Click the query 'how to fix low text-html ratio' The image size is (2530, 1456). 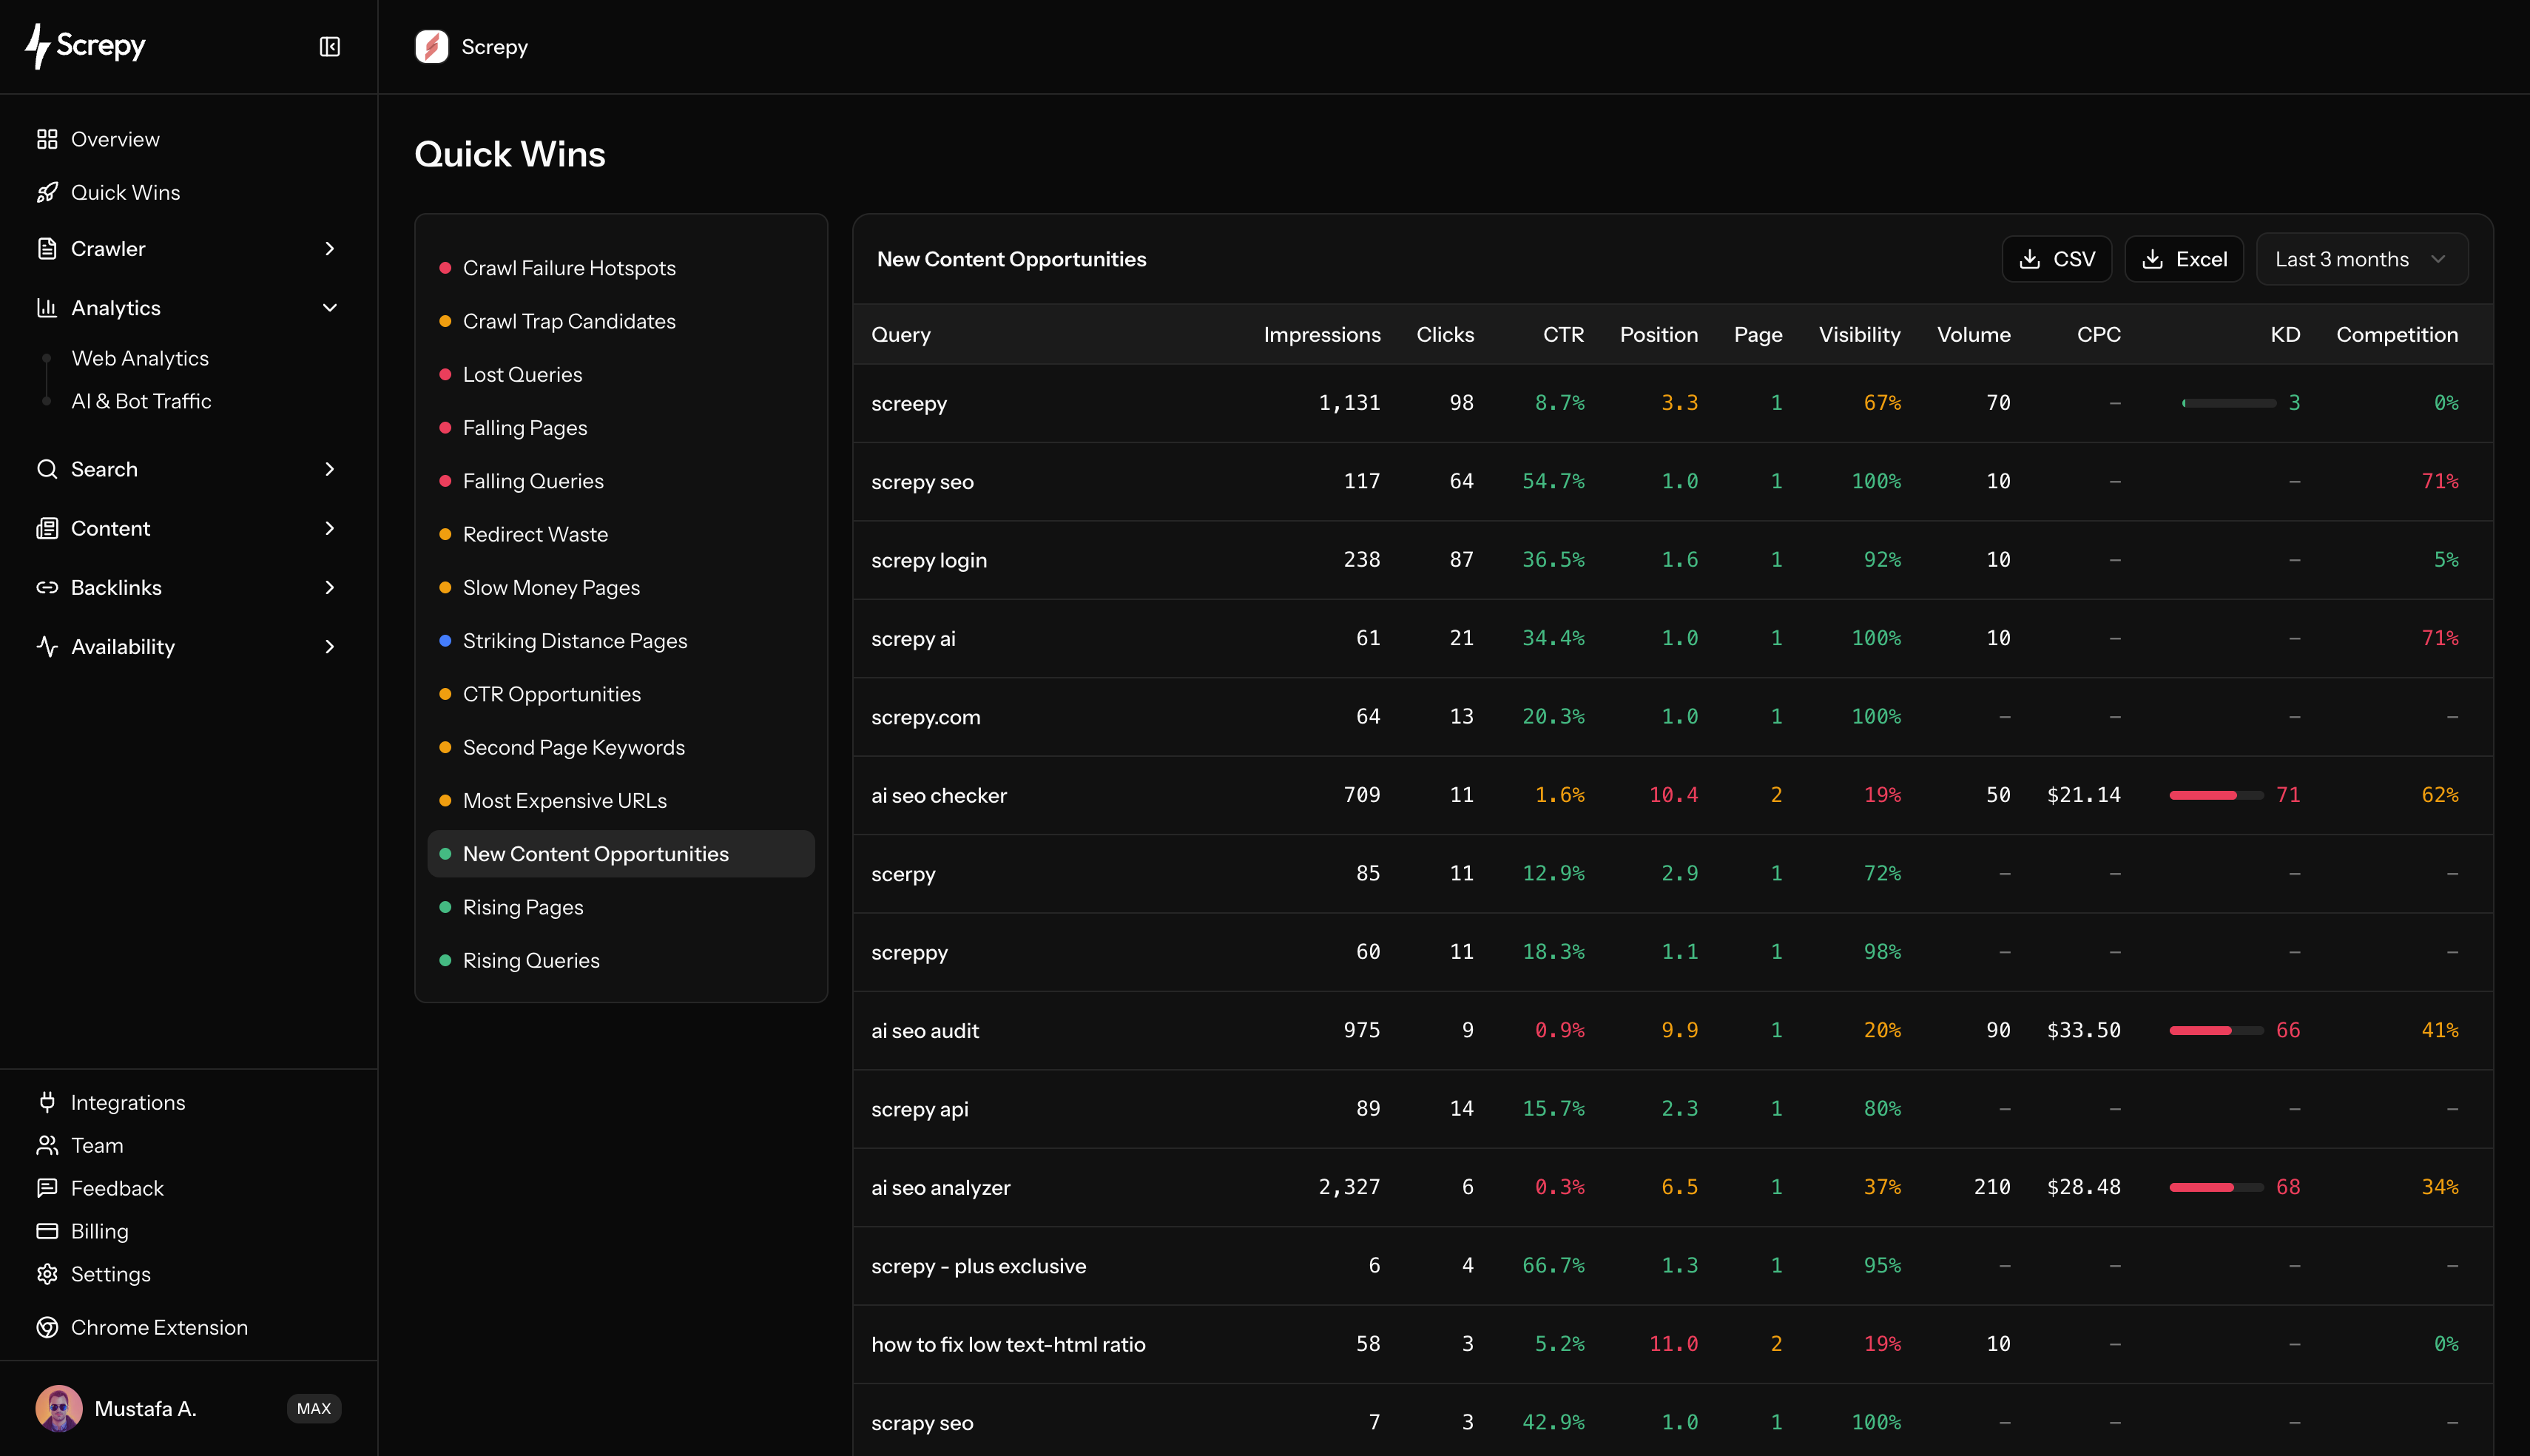click(1008, 1344)
